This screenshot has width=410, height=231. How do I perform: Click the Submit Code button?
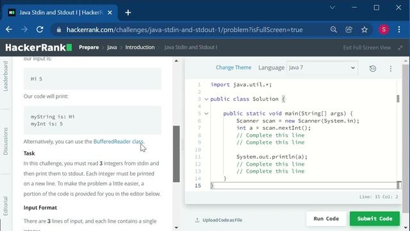coord(375,218)
